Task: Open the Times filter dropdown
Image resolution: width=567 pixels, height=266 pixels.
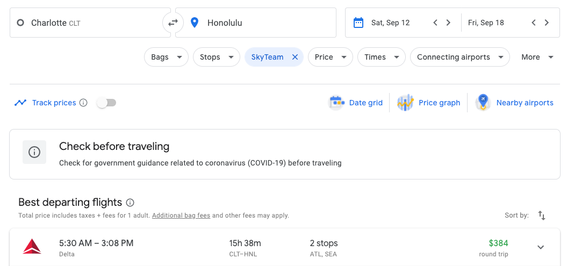Action: tap(381, 57)
